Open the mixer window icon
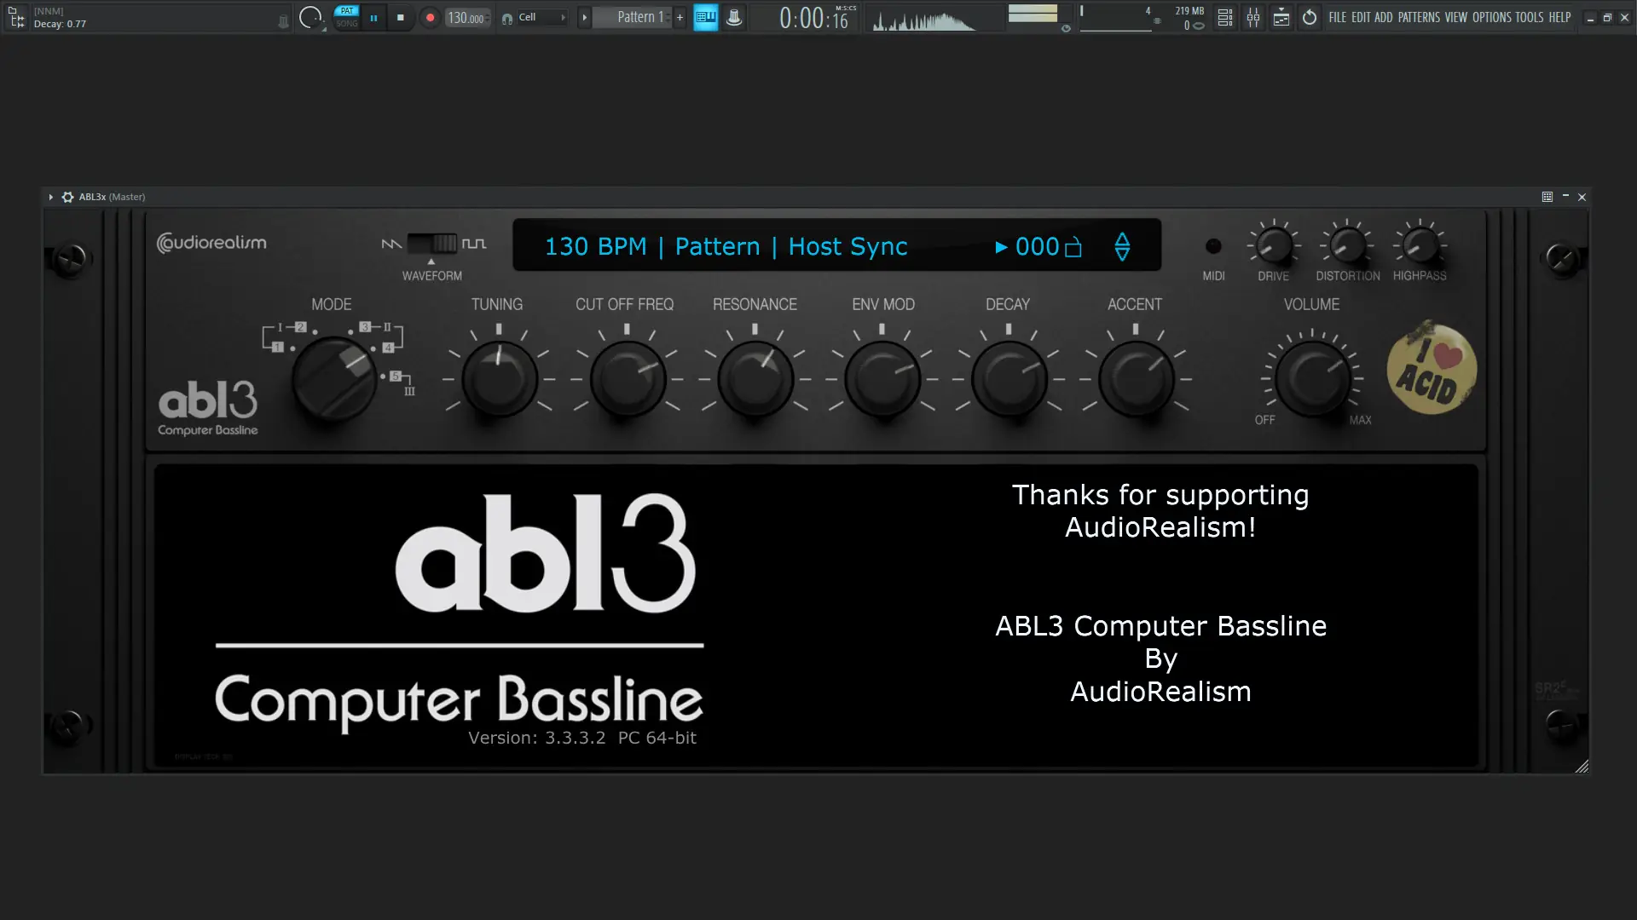1637x920 pixels. pyautogui.click(x=1253, y=17)
